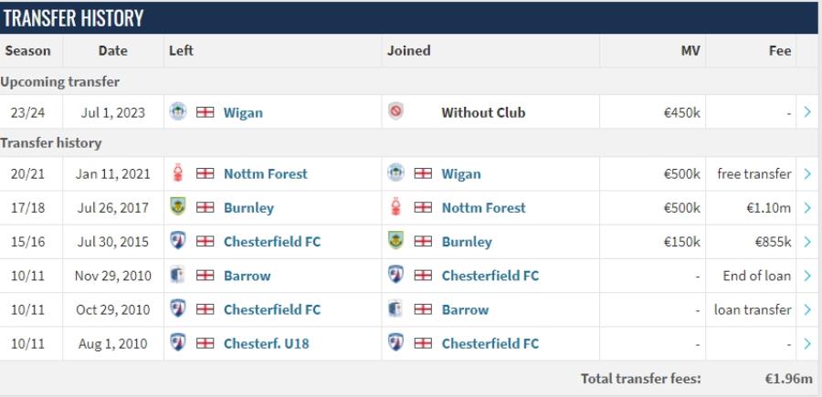Expand details arrow for free transfer row
This screenshot has height=397, width=822.
(x=807, y=174)
